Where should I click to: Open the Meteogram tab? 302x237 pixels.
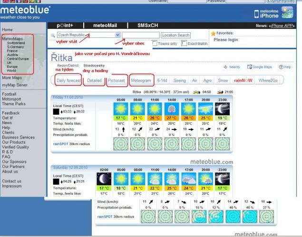click(141, 81)
